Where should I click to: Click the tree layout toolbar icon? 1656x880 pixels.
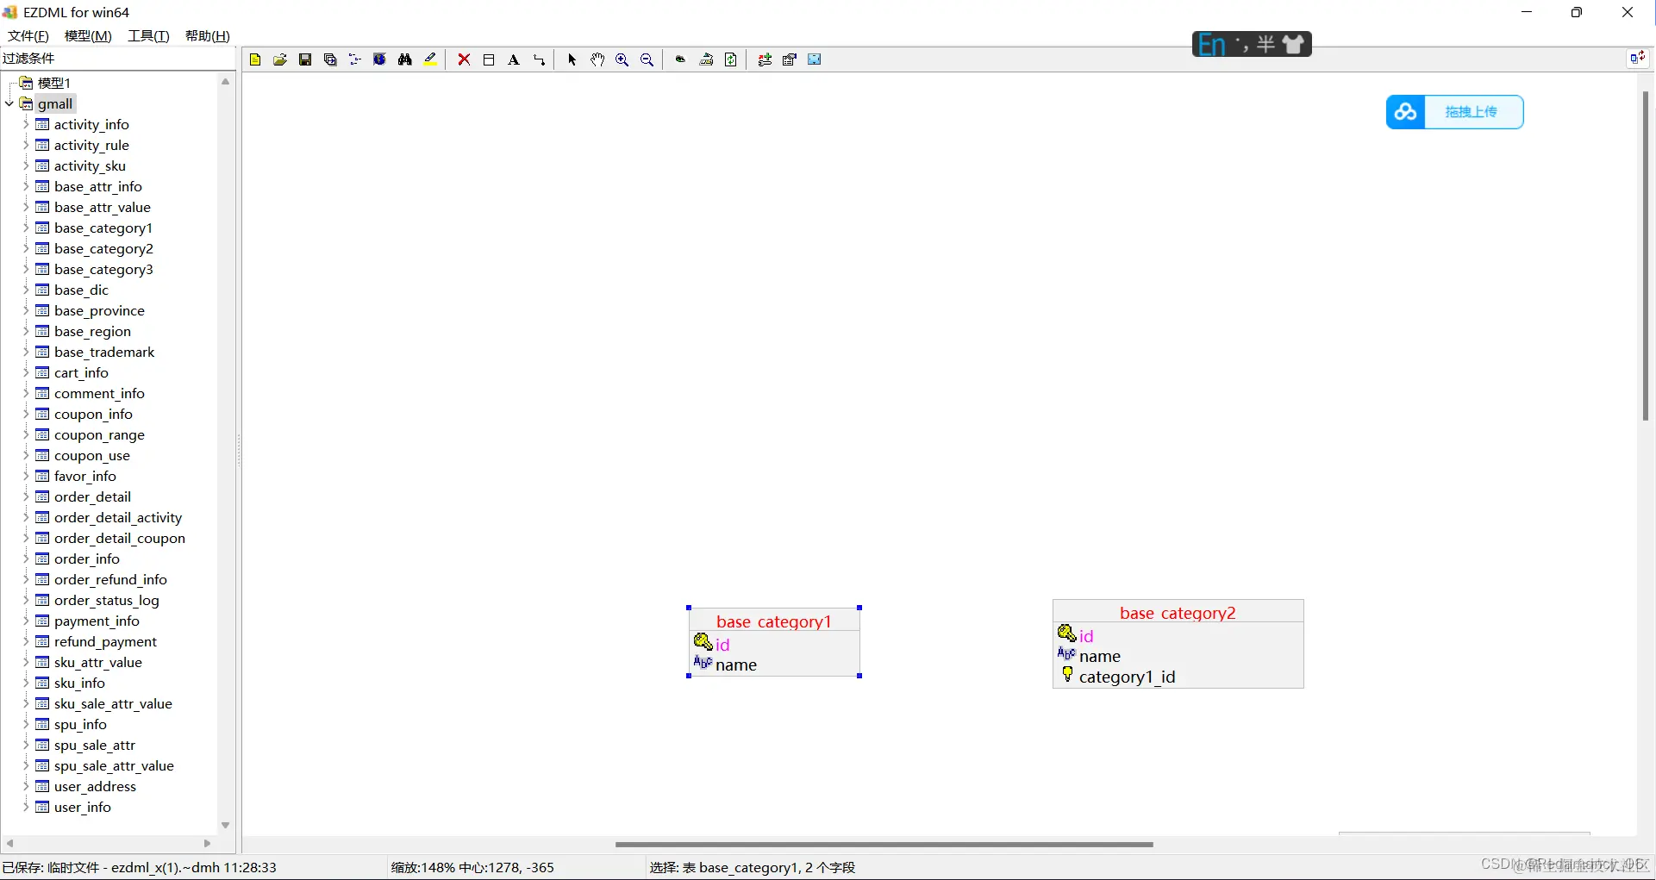tap(354, 59)
